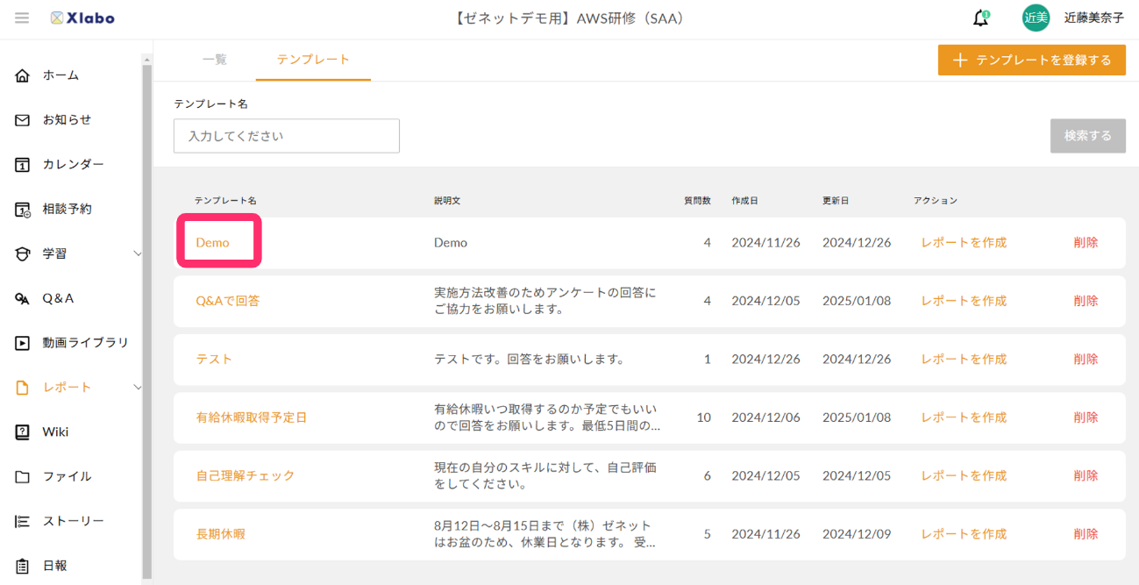Click the home icon in sidebar
This screenshot has height=585, width=1139.
[23, 75]
